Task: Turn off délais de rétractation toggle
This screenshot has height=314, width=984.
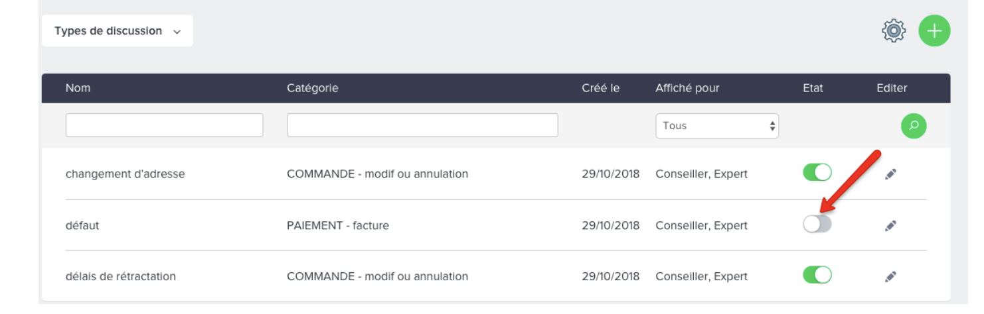Action: click(x=817, y=275)
